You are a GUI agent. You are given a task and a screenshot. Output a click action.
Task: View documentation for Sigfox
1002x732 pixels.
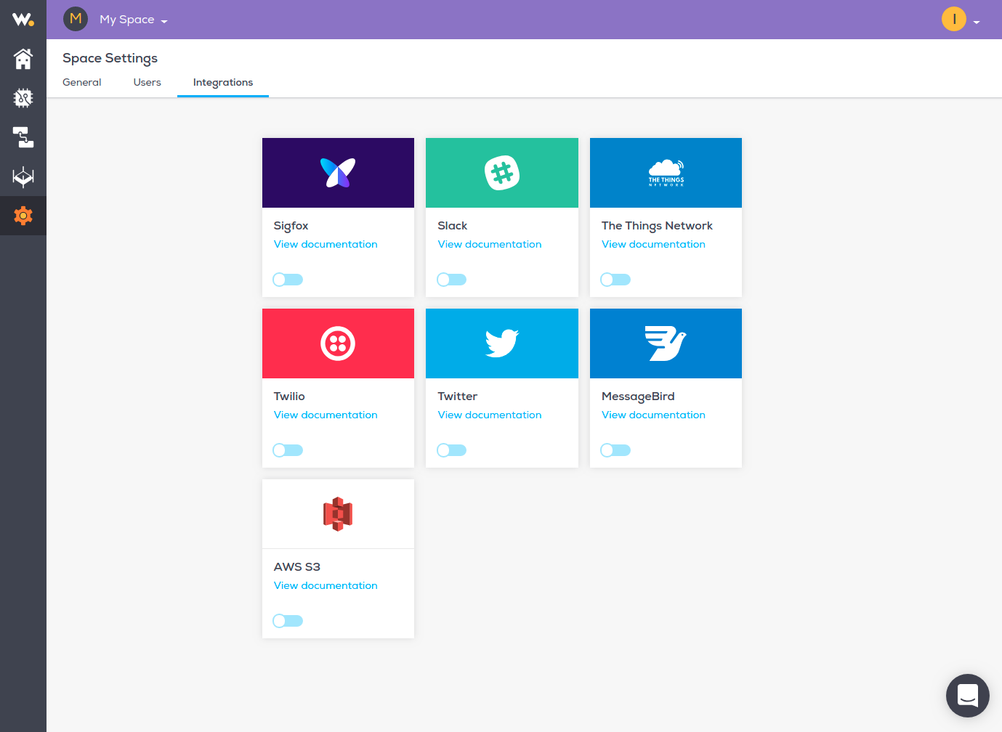coord(326,244)
